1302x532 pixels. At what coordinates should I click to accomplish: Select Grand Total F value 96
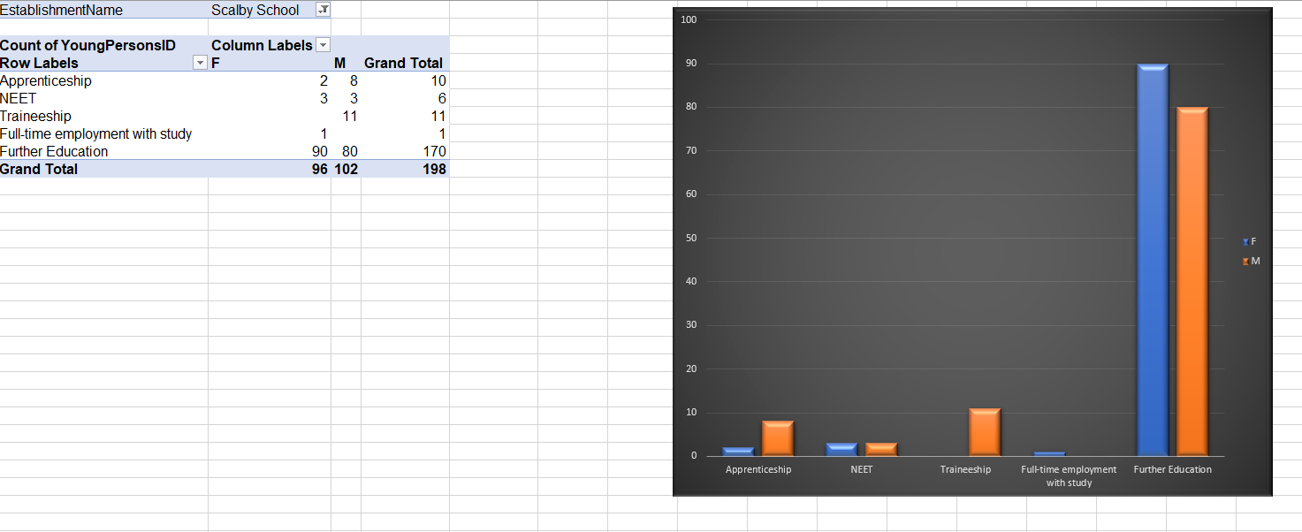tap(270, 169)
